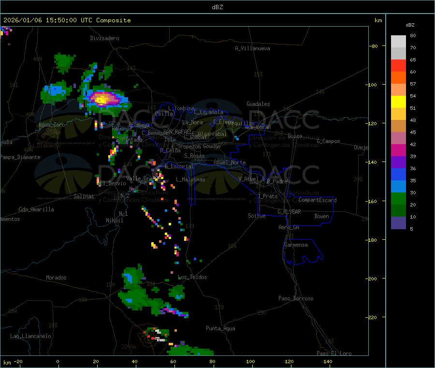Select the 'G_ALVEAR' label
The image size is (435, 368).
point(290,212)
